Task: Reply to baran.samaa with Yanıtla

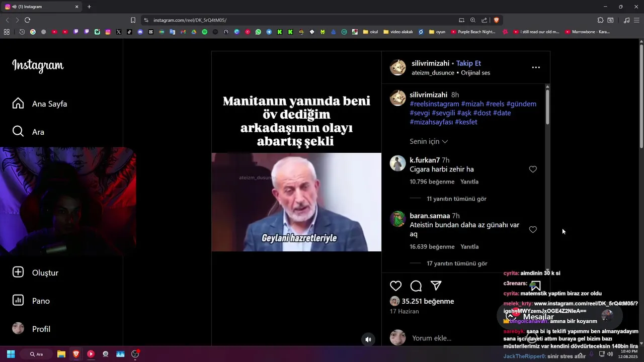Action: point(469,247)
